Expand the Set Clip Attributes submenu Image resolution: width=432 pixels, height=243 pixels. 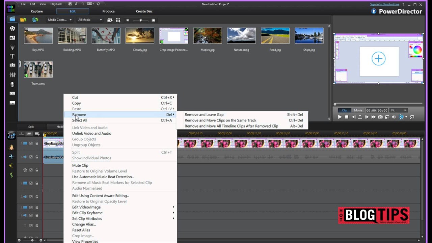(x=120, y=219)
